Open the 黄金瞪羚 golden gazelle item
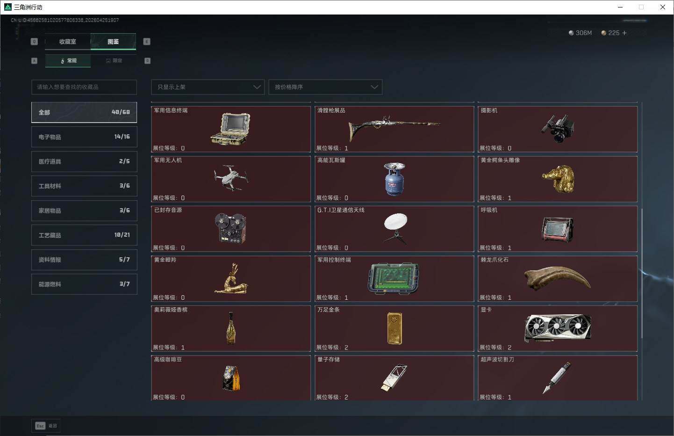The image size is (674, 436). [231, 279]
